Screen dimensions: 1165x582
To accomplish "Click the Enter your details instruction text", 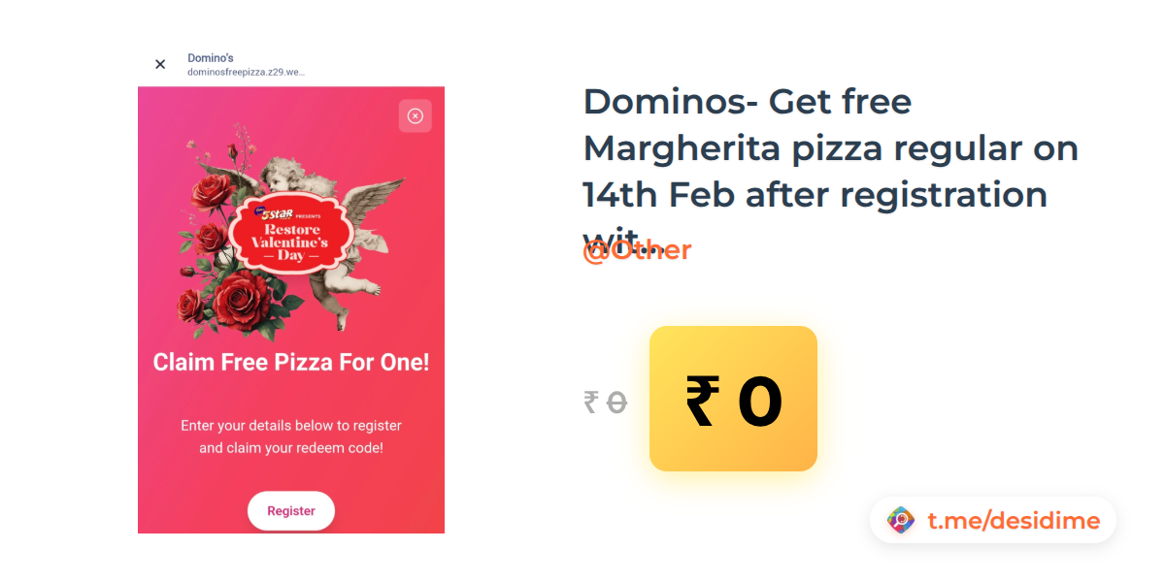I will coord(291,437).
